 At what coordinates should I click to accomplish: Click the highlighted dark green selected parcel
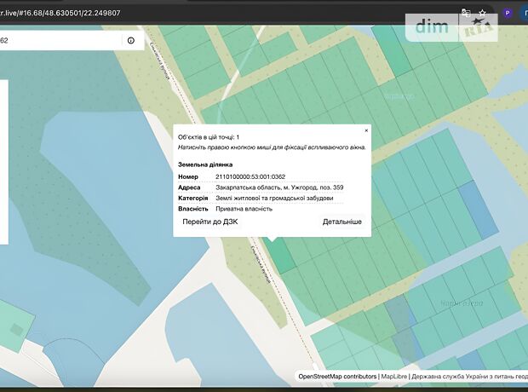[x=278, y=253]
